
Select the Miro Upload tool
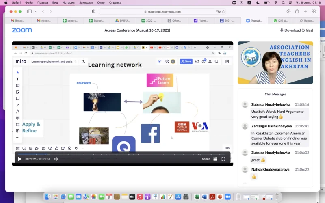click(x=18, y=131)
